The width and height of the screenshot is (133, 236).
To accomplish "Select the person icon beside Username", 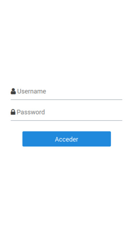I will pos(13,91).
